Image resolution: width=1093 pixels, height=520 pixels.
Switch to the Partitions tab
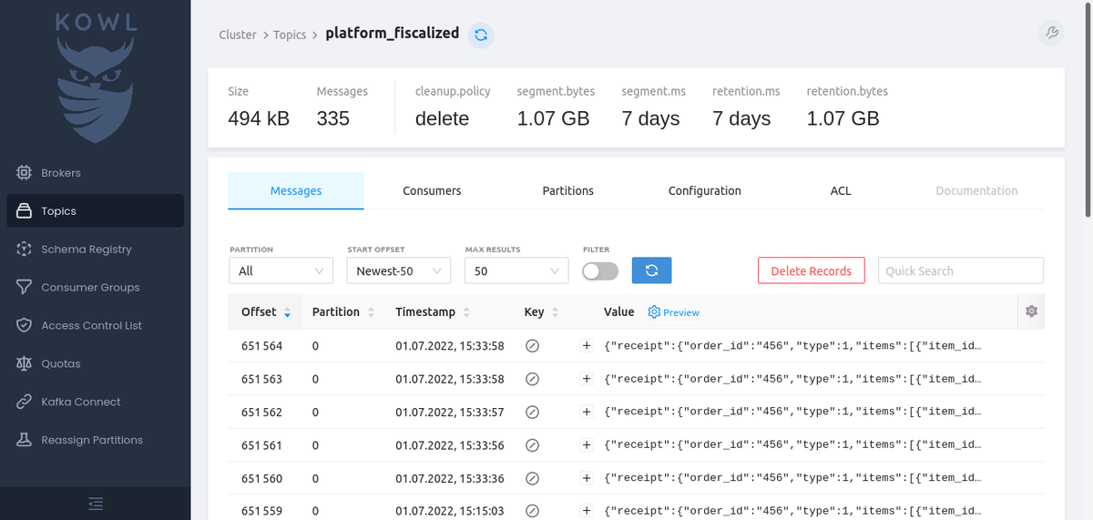tap(568, 190)
